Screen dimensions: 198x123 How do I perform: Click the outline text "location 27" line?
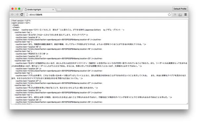(x=28, y=81)
